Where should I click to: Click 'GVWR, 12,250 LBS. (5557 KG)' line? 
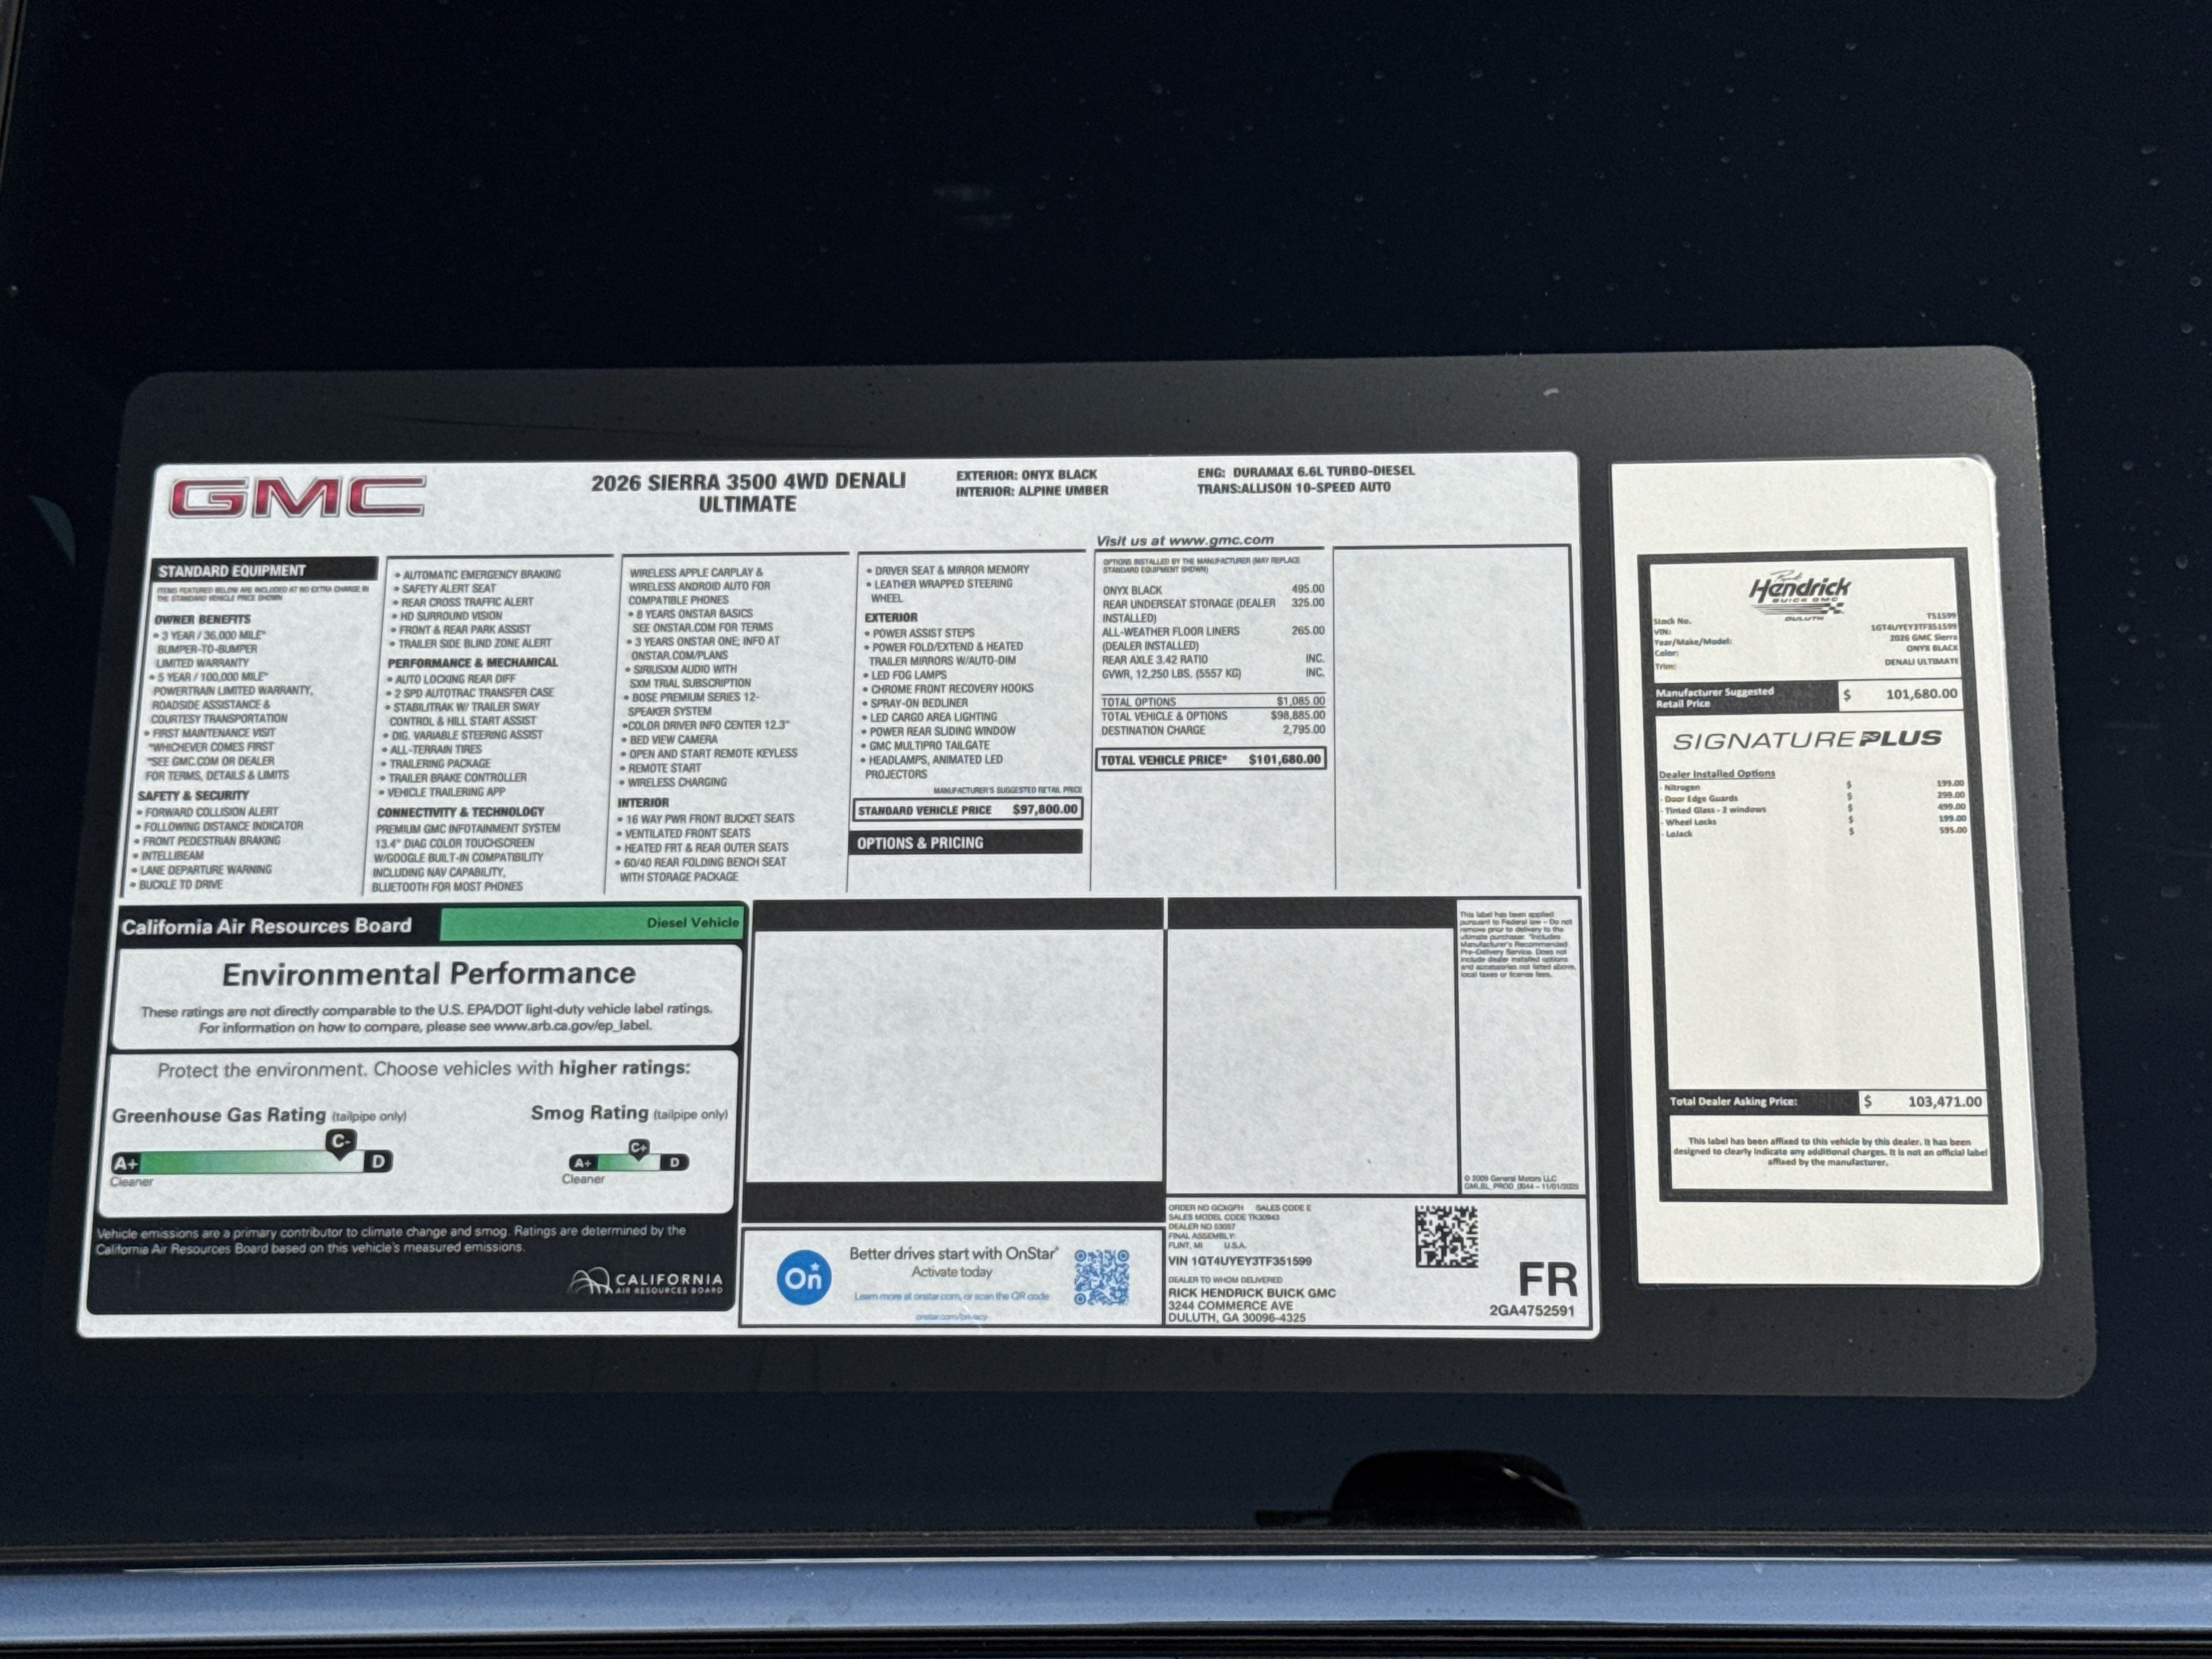[1213, 673]
